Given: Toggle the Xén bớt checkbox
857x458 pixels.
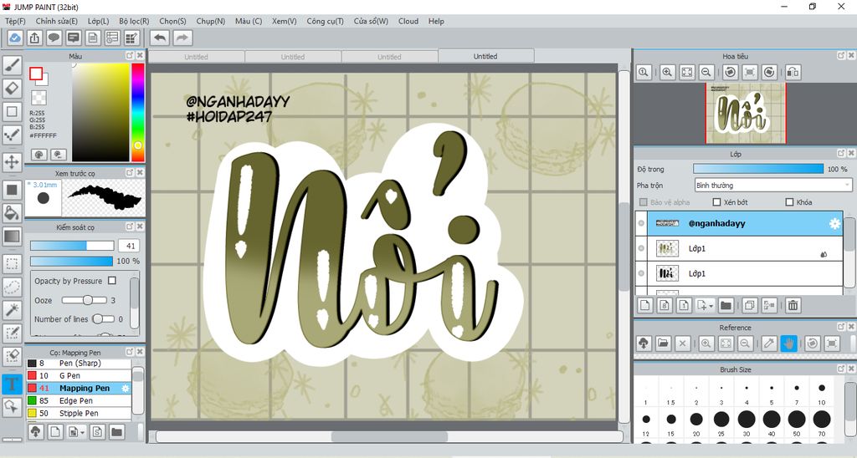Looking at the screenshot, I should pyautogui.click(x=716, y=202).
